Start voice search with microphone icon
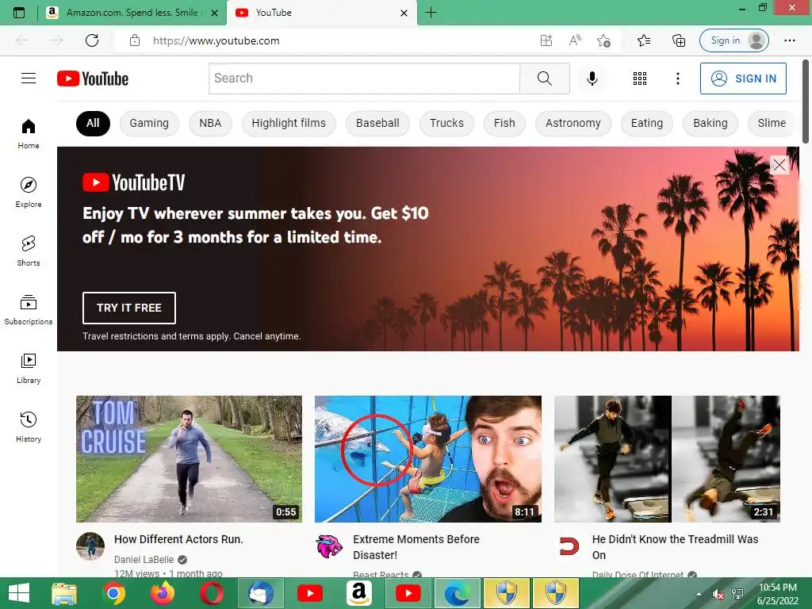Screen dimensions: 812x609 (592, 79)
